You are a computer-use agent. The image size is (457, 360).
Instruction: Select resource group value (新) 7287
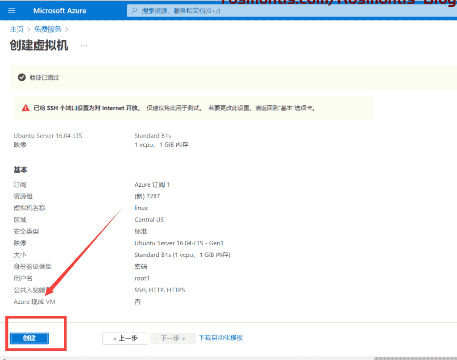[x=147, y=197]
